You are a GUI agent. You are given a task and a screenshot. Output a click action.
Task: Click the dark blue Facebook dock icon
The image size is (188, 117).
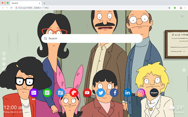pyautogui.click(x=114, y=93)
